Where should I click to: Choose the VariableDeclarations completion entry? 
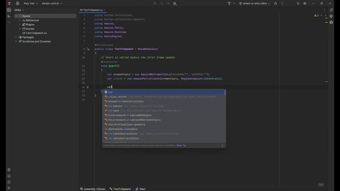click(x=164, y=138)
